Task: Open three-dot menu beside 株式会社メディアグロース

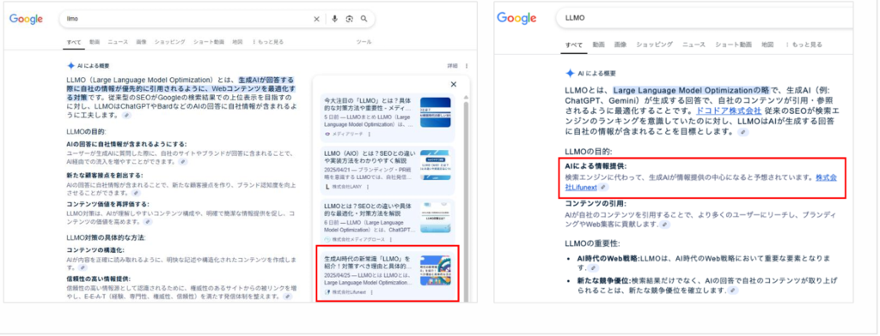Action: pos(390,239)
